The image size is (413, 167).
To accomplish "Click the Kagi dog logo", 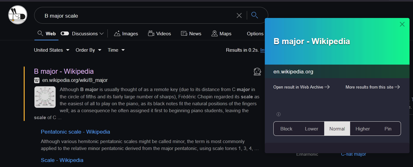I will pyautogui.click(x=18, y=15).
